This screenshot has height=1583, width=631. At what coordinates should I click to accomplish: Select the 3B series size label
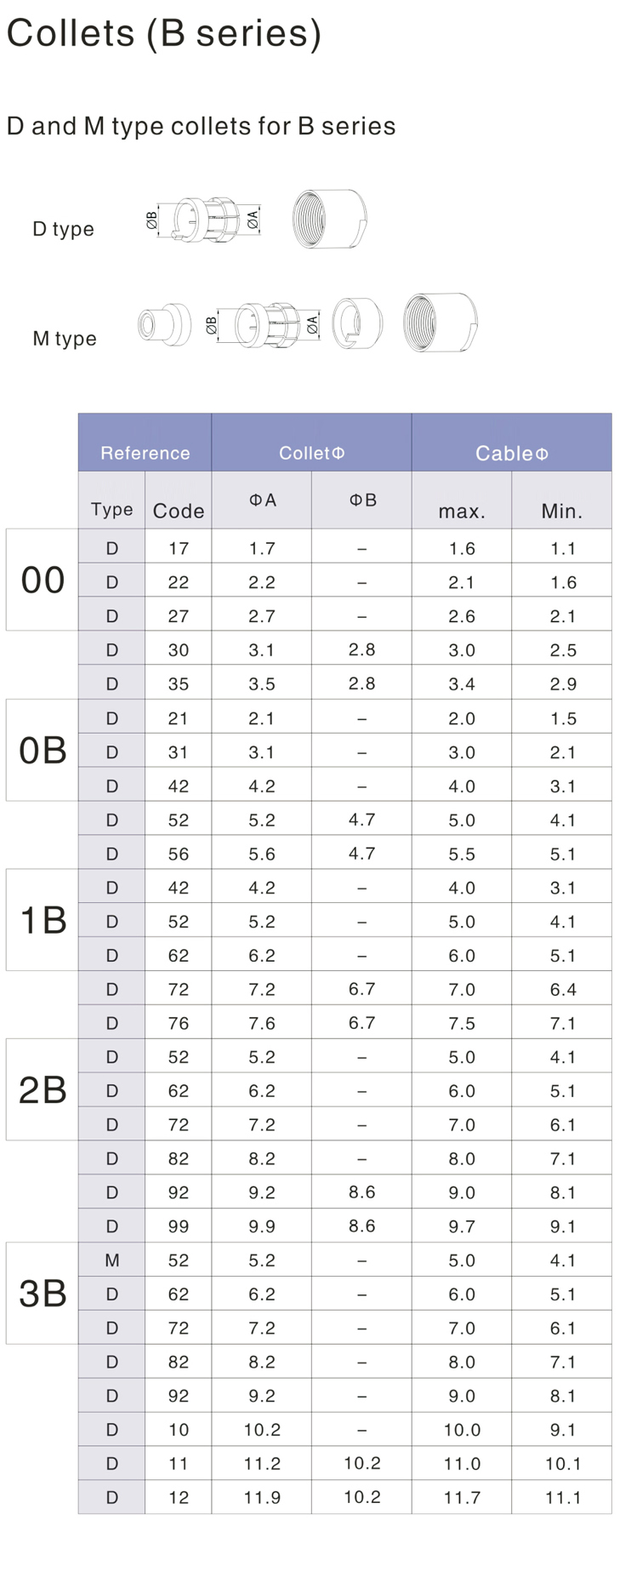43,1294
